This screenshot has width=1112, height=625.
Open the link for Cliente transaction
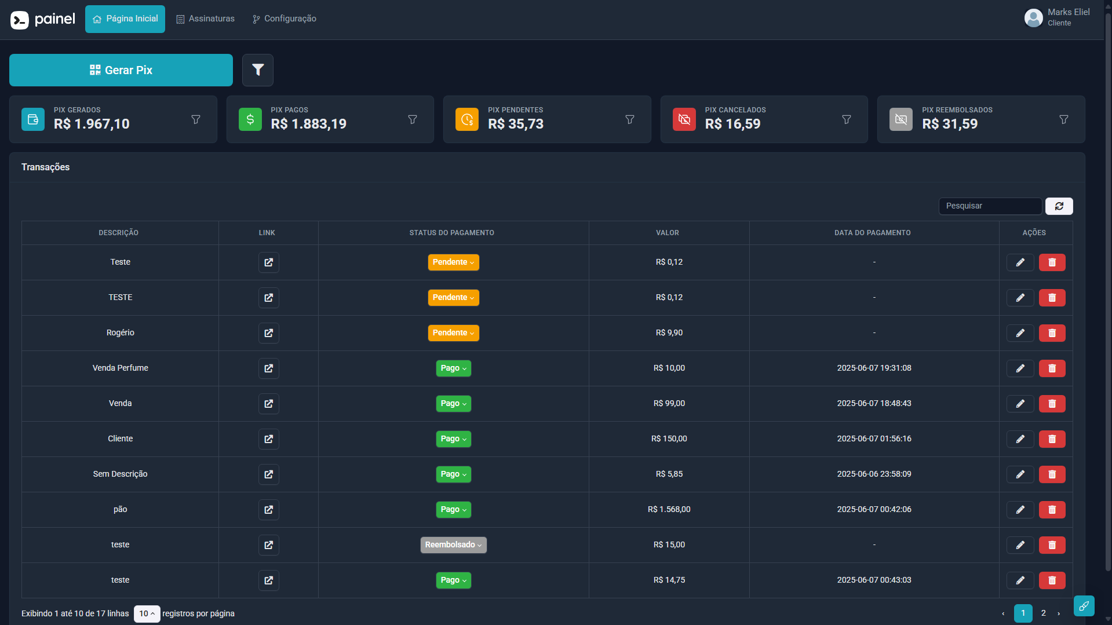coord(268,439)
